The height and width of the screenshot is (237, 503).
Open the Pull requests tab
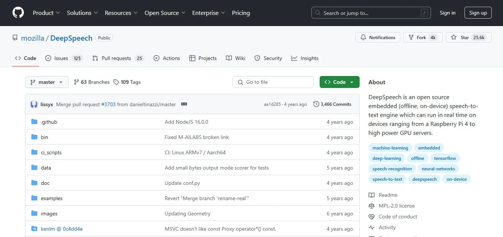[118, 58]
